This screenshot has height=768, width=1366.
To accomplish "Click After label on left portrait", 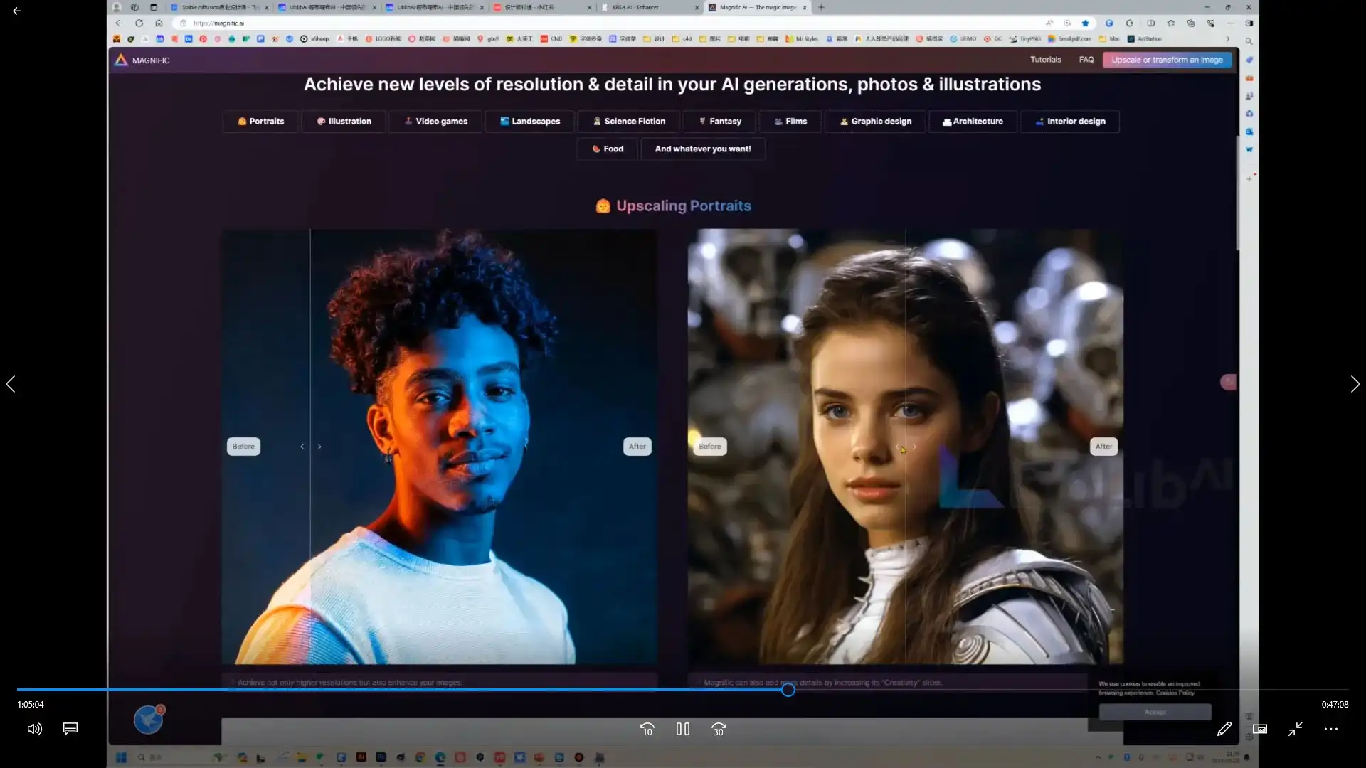I will (637, 447).
